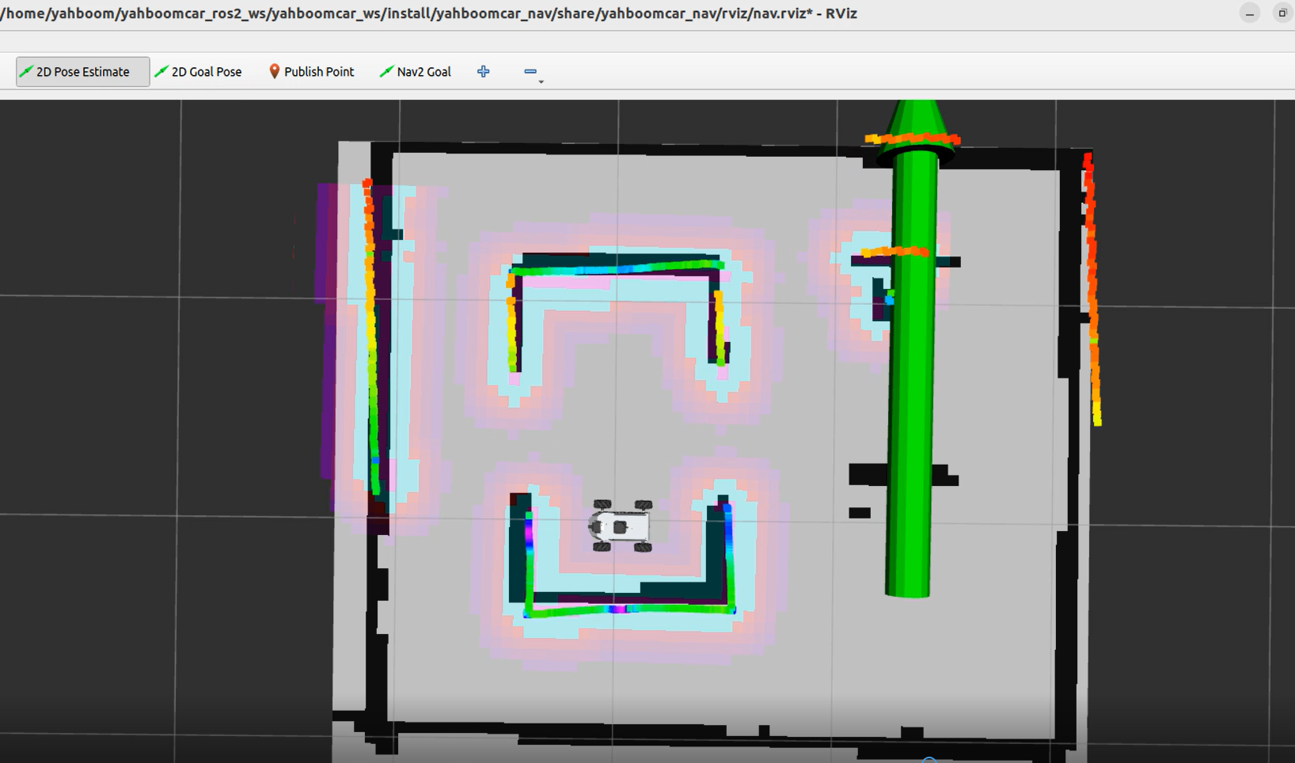Minimize the RViz window

click(x=1250, y=13)
